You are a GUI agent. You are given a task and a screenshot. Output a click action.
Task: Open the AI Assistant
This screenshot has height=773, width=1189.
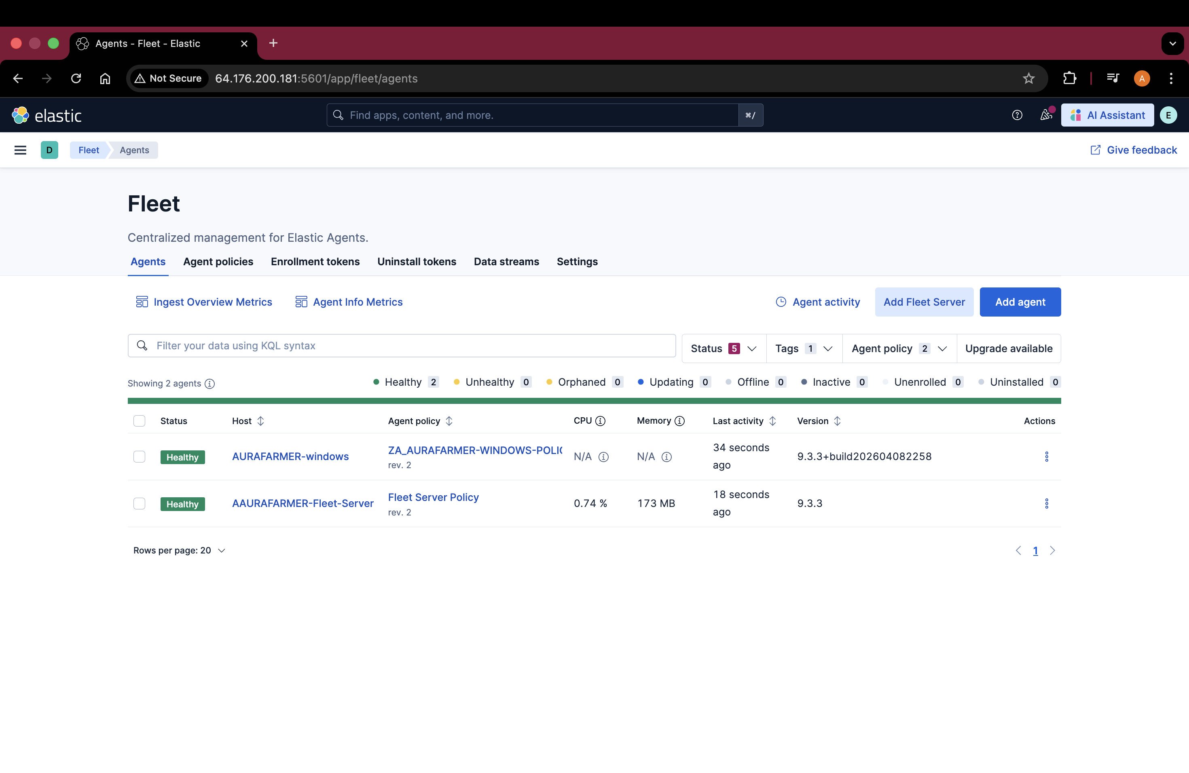[1108, 115]
